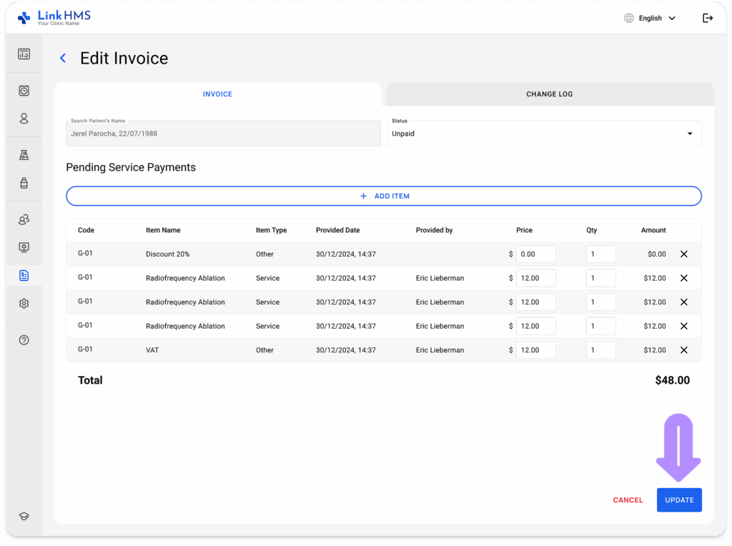Remove the second Radiofrequency Ablation row
The width and height of the screenshot is (732, 546).
684,302
